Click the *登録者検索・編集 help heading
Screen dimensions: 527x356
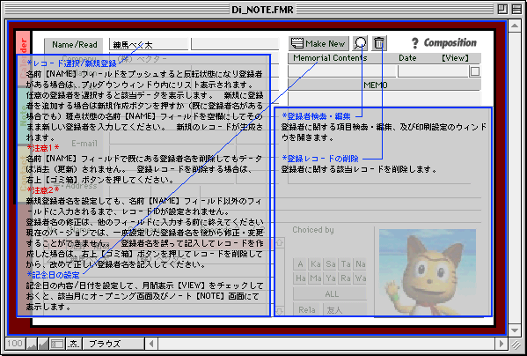[316, 116]
